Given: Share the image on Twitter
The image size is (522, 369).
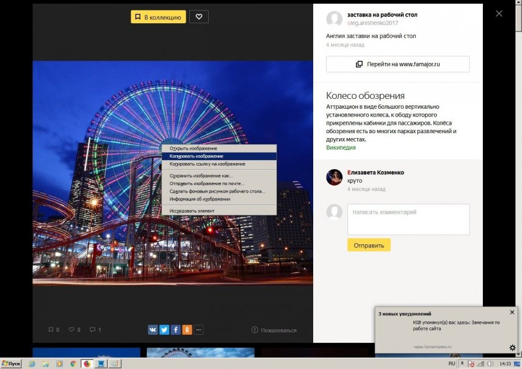Looking at the screenshot, I should point(164,330).
